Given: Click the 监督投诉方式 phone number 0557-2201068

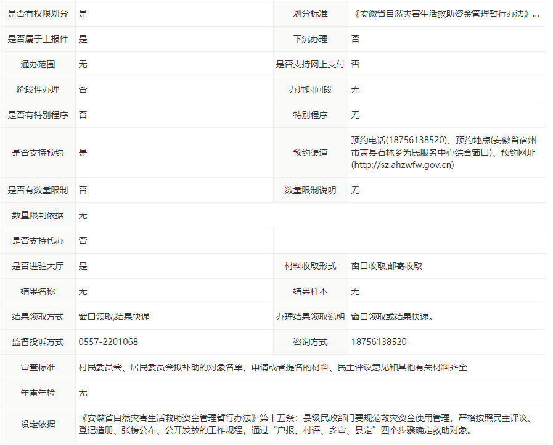Looking at the screenshot, I should [109, 342].
